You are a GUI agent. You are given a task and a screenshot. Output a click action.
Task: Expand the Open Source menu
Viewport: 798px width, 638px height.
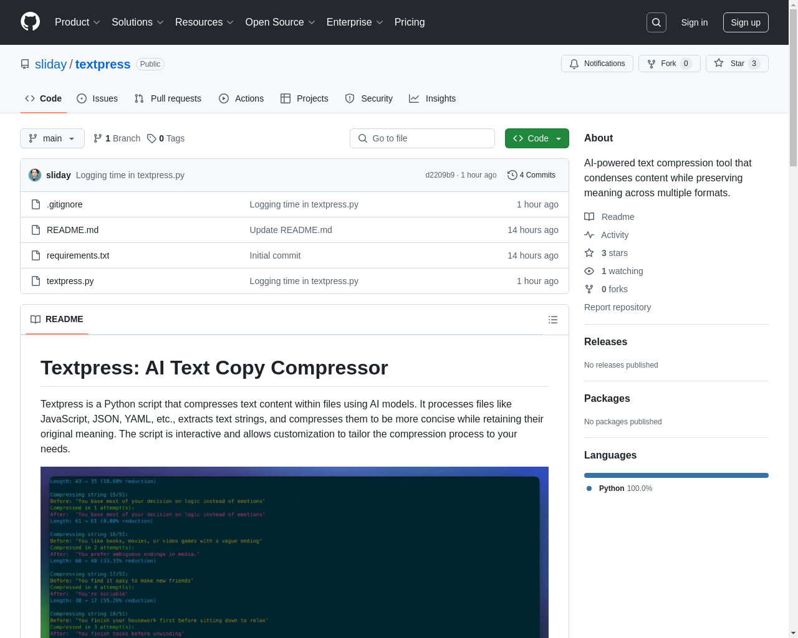[281, 22]
